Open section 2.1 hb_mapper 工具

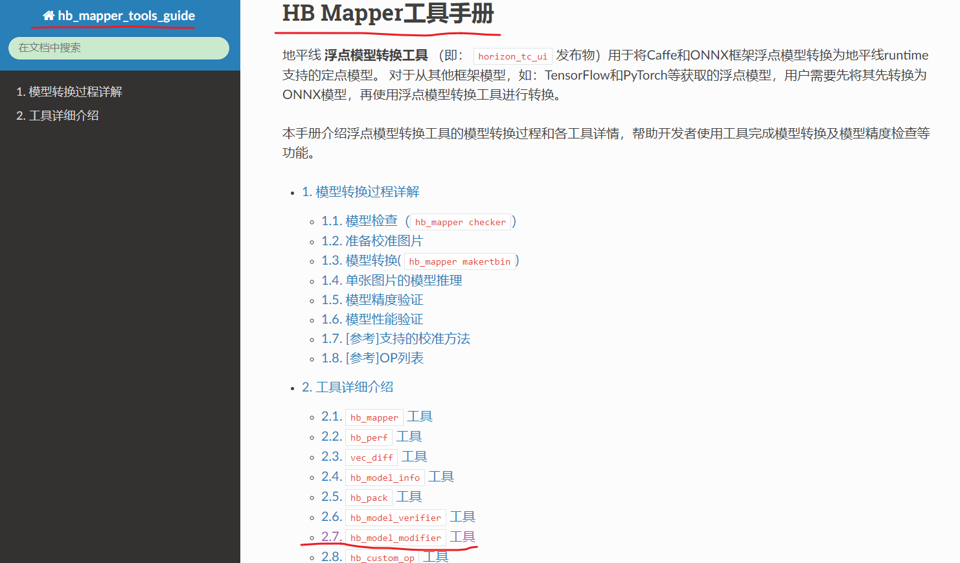coord(376,417)
